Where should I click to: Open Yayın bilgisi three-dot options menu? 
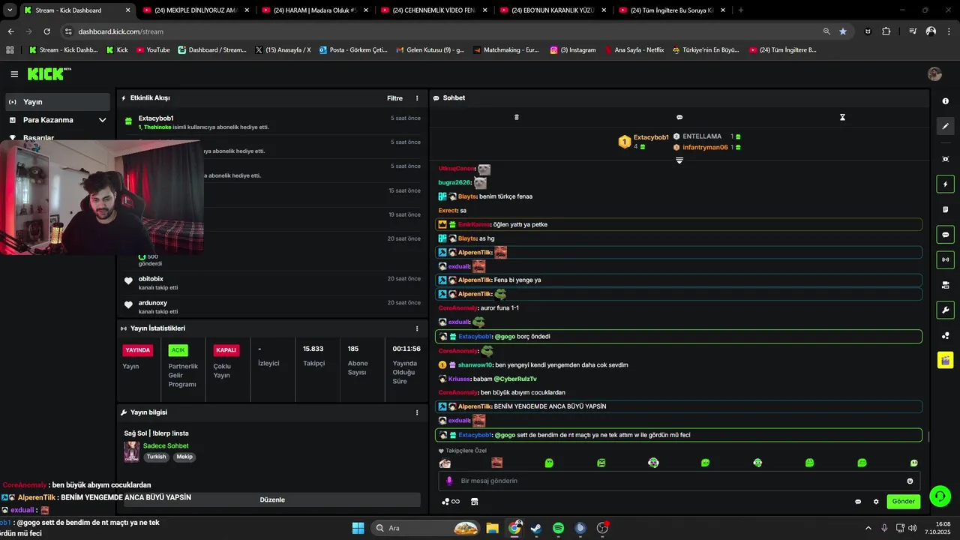[417, 412]
